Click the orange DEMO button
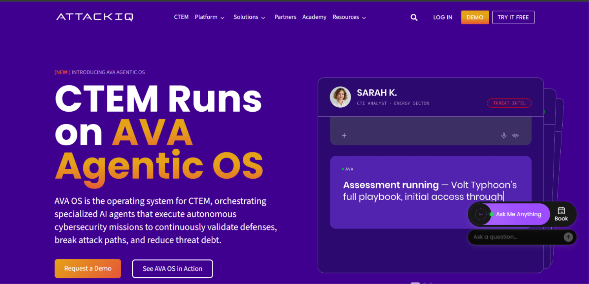This screenshot has width=589, height=284. pyautogui.click(x=475, y=17)
